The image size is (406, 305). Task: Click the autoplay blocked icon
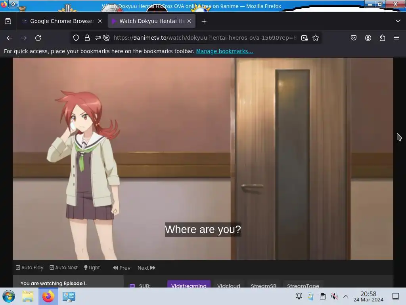point(106,38)
